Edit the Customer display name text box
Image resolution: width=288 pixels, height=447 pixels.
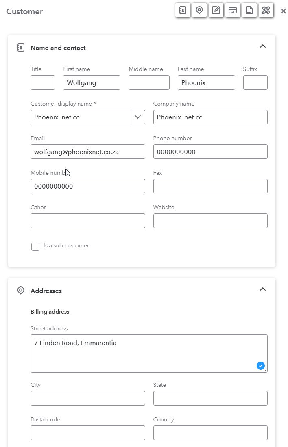[81, 117]
